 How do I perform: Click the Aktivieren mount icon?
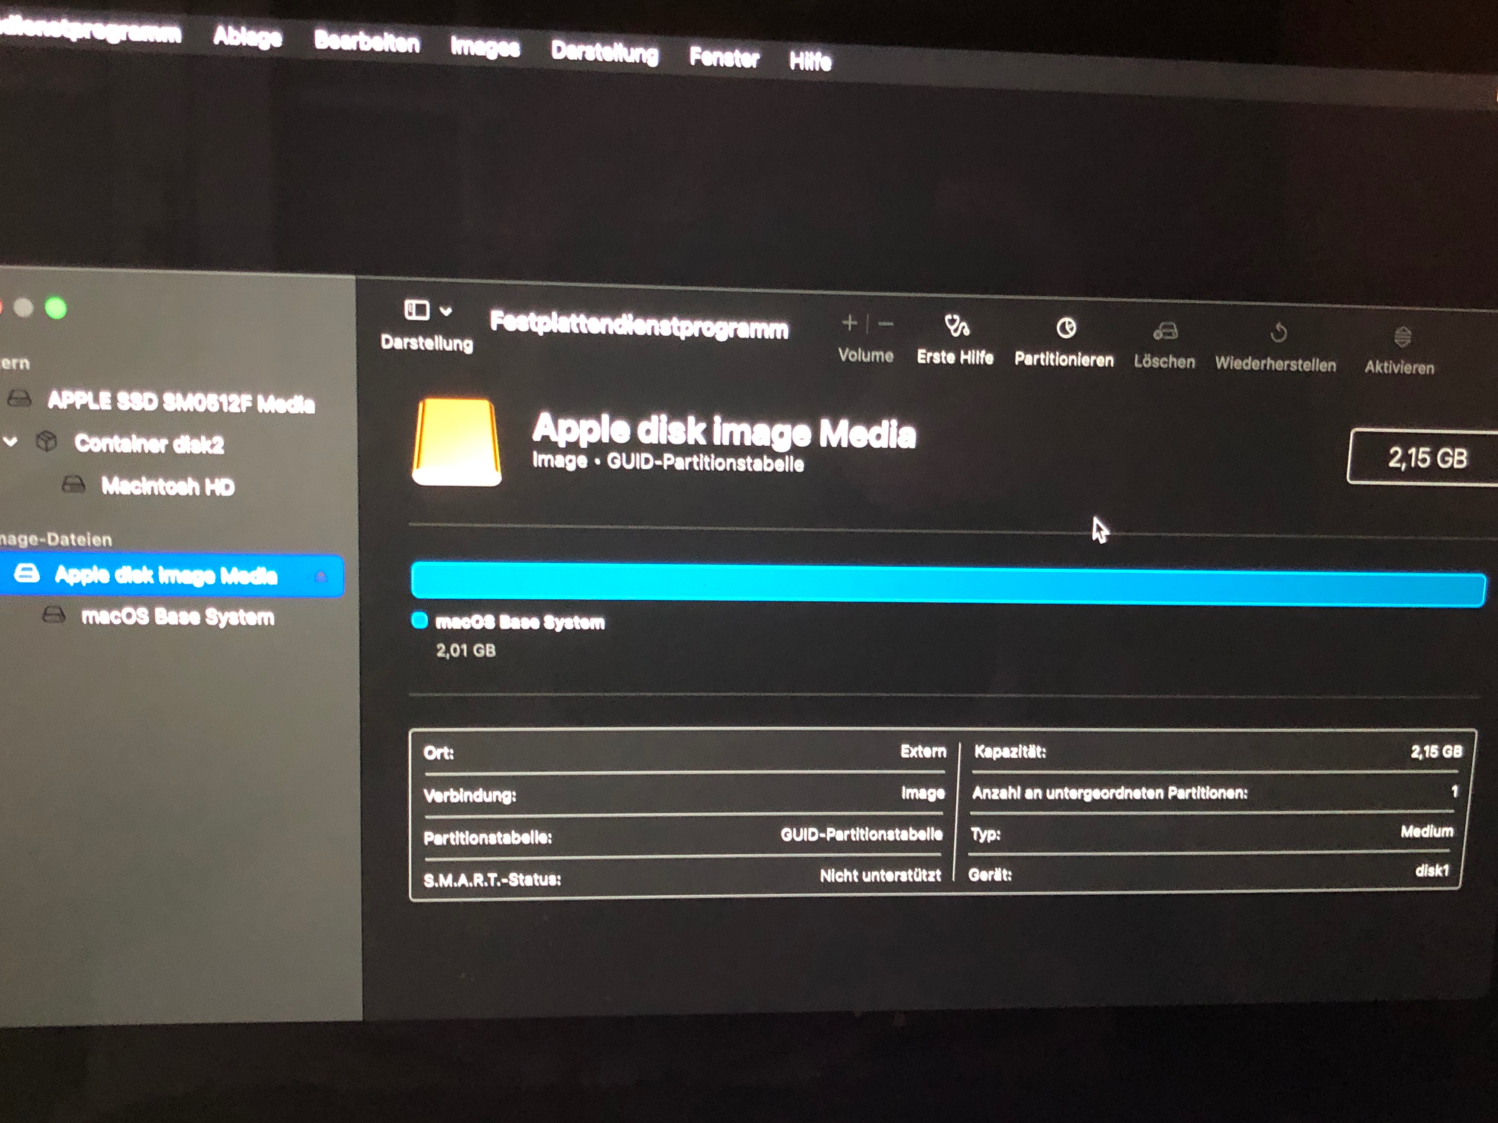click(x=1402, y=336)
